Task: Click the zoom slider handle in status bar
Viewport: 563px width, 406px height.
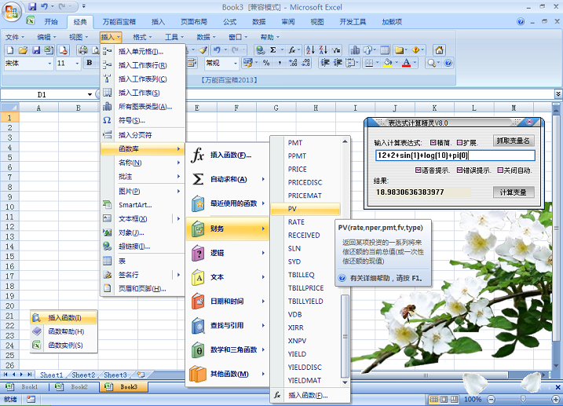Action: pos(523,399)
